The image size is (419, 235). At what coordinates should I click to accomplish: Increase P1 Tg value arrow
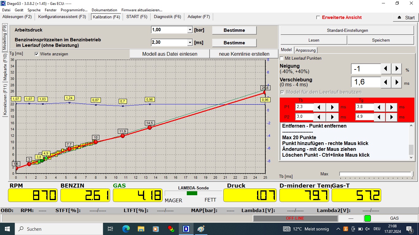tap(392, 107)
